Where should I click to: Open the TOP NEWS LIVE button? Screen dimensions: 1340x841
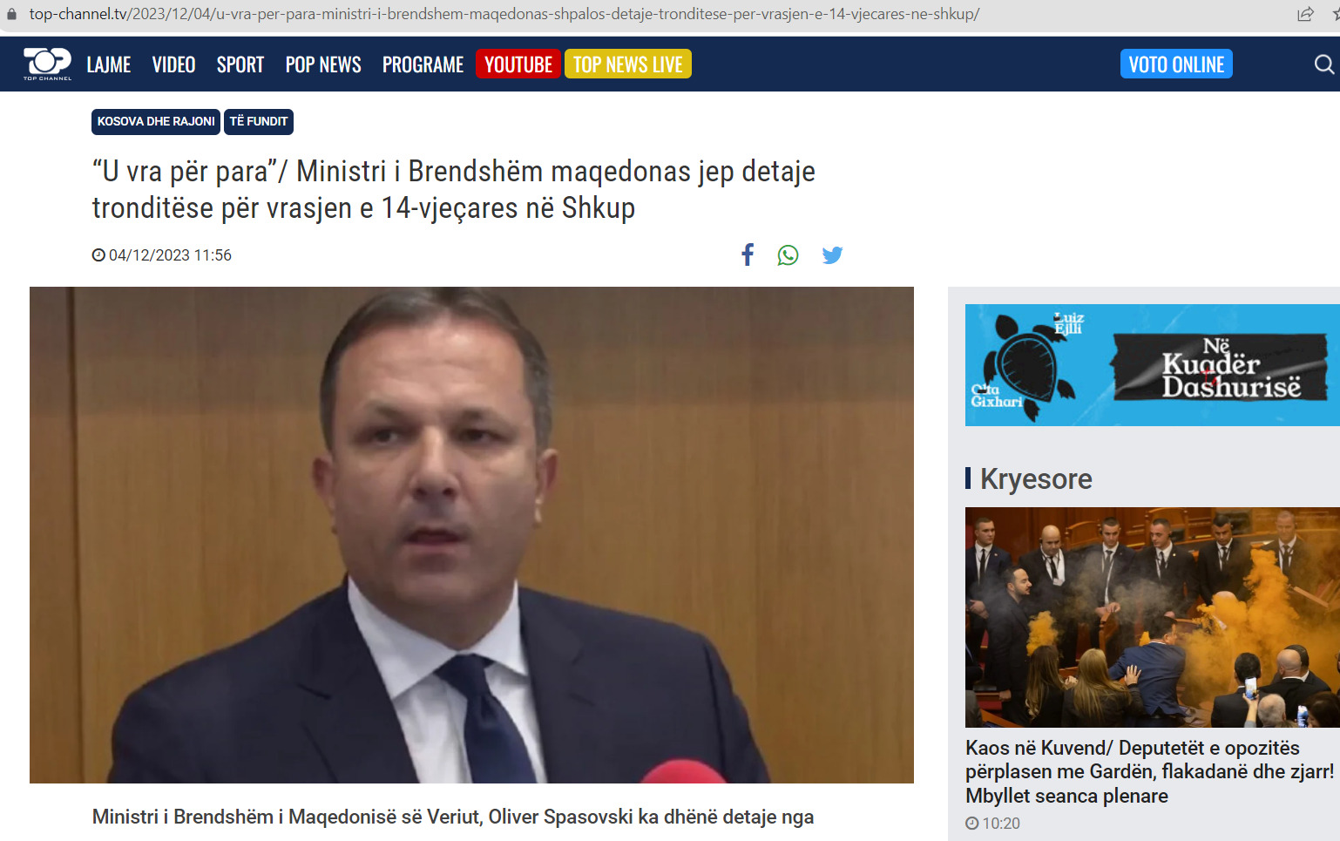click(628, 64)
